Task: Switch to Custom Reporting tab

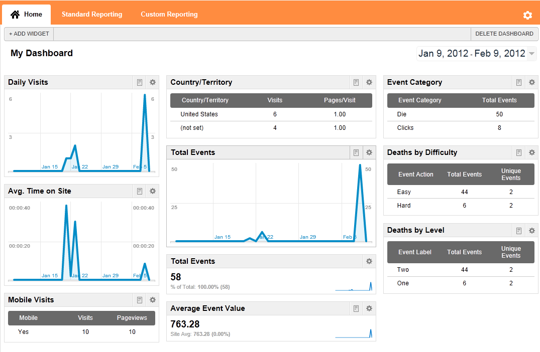Action: tap(169, 15)
